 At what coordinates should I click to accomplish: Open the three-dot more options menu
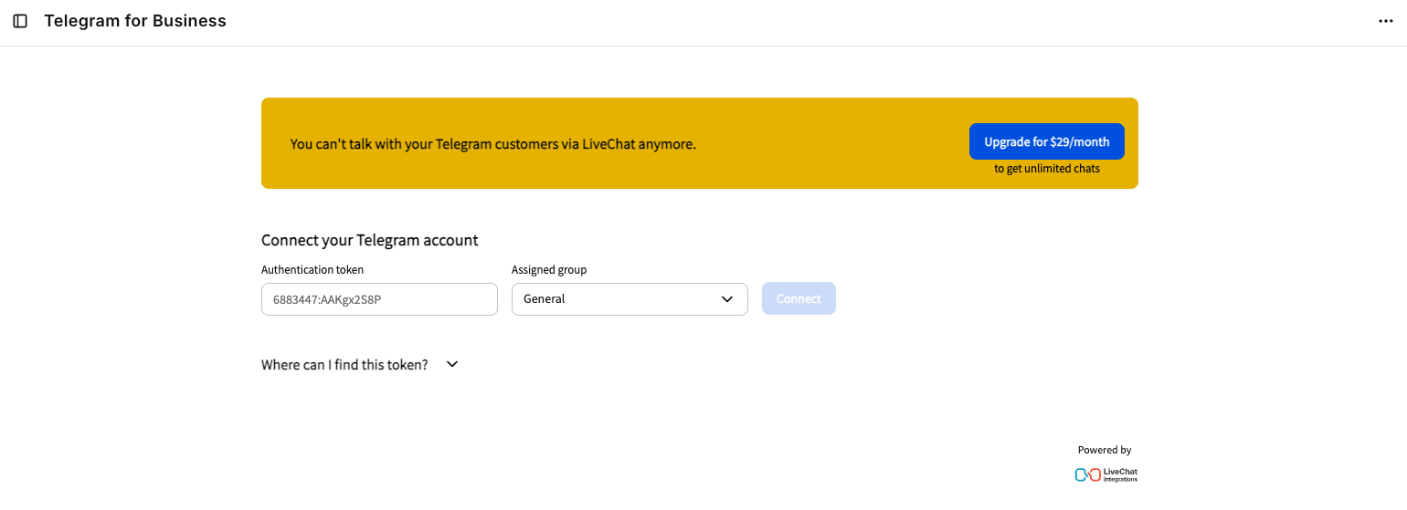click(1385, 21)
